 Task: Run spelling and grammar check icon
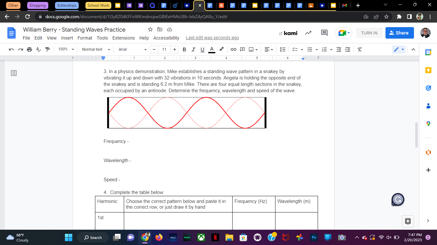(38, 49)
